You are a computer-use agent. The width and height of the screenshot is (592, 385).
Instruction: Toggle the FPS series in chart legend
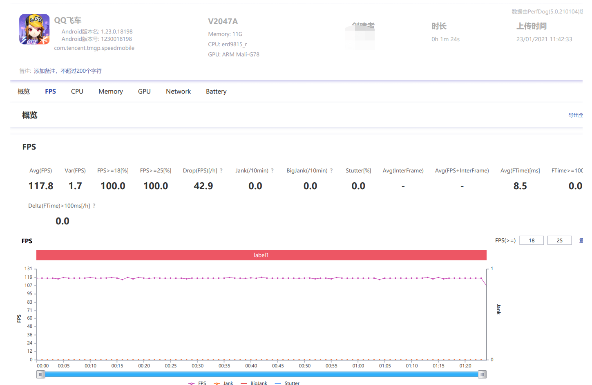coord(198,383)
